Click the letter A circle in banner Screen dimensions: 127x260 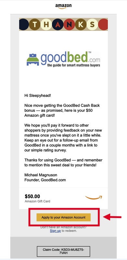pyautogui.click(x=58, y=24)
